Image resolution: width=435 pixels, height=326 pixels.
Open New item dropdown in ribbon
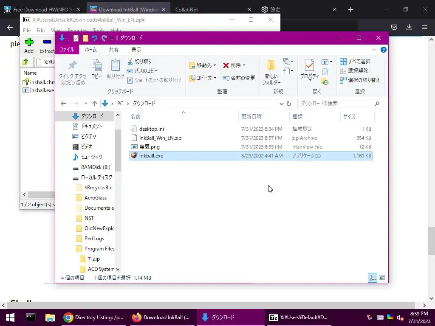point(288,61)
